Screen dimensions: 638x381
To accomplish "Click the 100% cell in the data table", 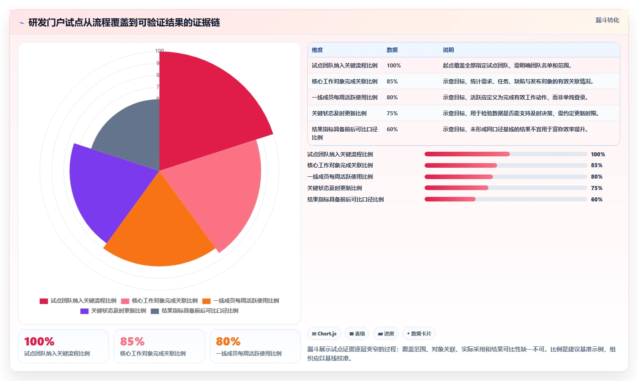I will click(394, 66).
